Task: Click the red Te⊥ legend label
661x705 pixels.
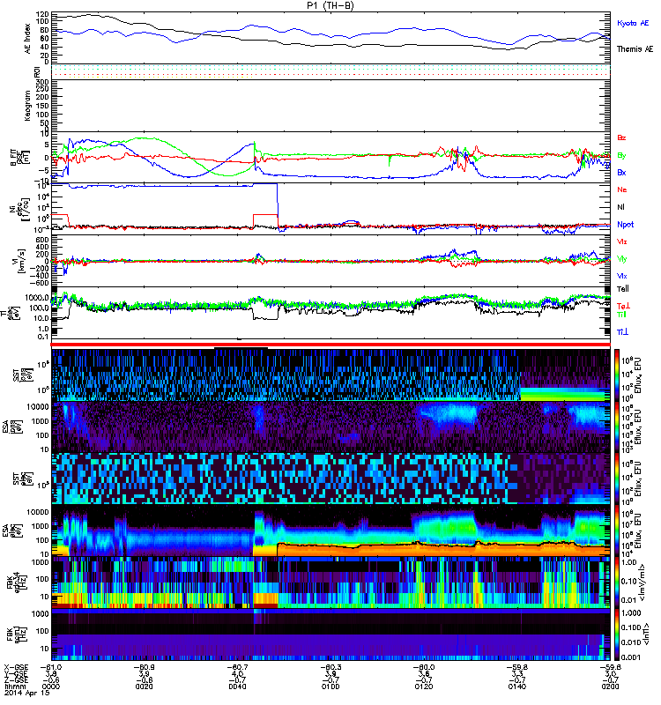Action: (x=623, y=306)
